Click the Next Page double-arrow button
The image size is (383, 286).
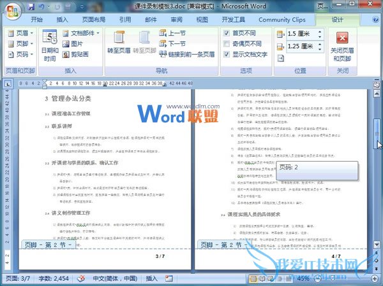pyautogui.click(x=377, y=268)
